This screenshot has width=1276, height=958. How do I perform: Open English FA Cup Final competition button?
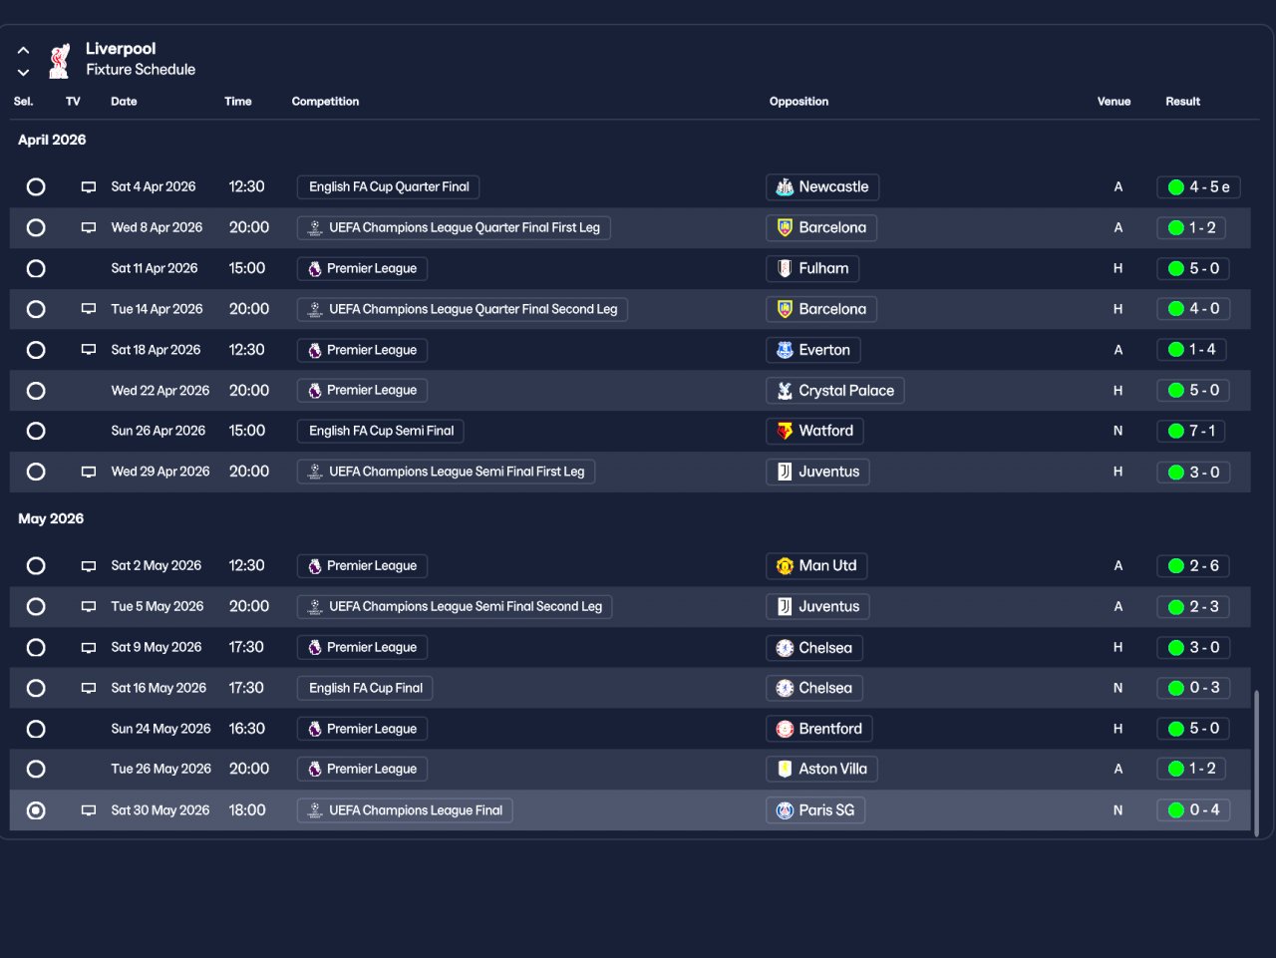pyautogui.click(x=366, y=688)
